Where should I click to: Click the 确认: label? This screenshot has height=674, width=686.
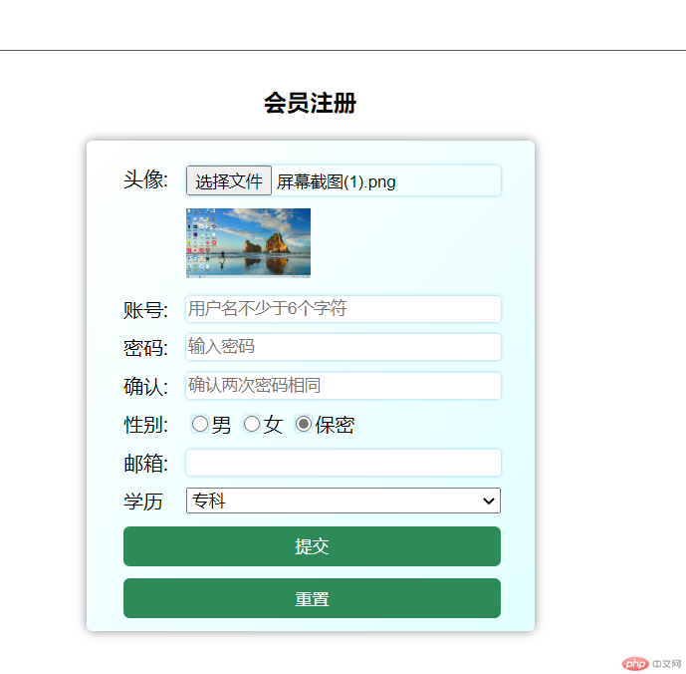point(145,387)
